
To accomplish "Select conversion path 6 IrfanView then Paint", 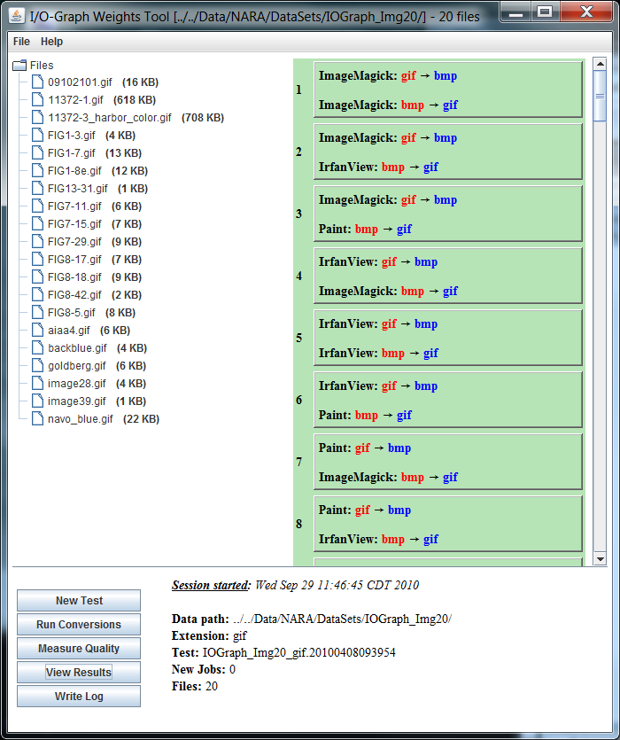I will pos(448,400).
